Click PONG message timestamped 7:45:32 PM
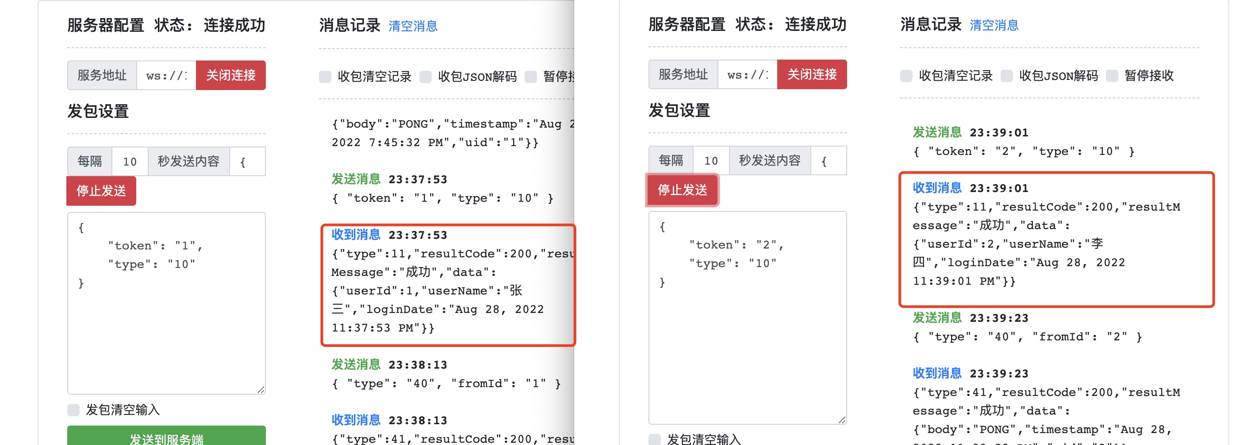1243x445 pixels. pyautogui.click(x=453, y=133)
